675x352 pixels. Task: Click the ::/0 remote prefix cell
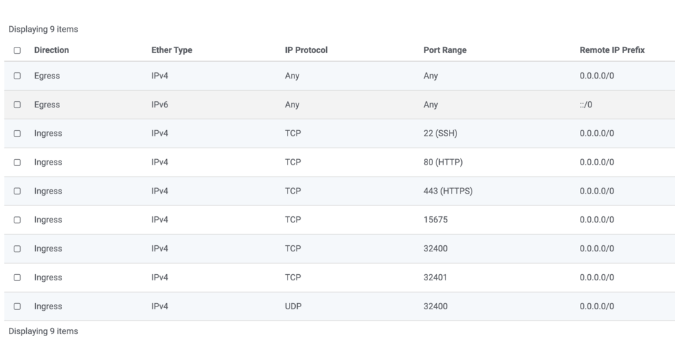click(x=586, y=105)
